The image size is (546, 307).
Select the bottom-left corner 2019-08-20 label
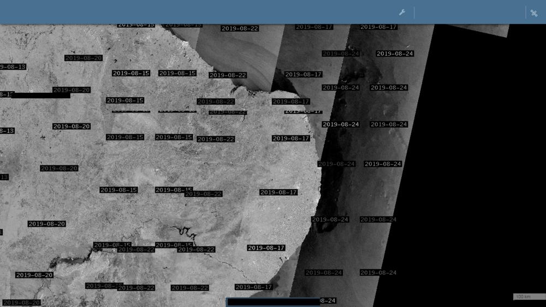(x=22, y=303)
